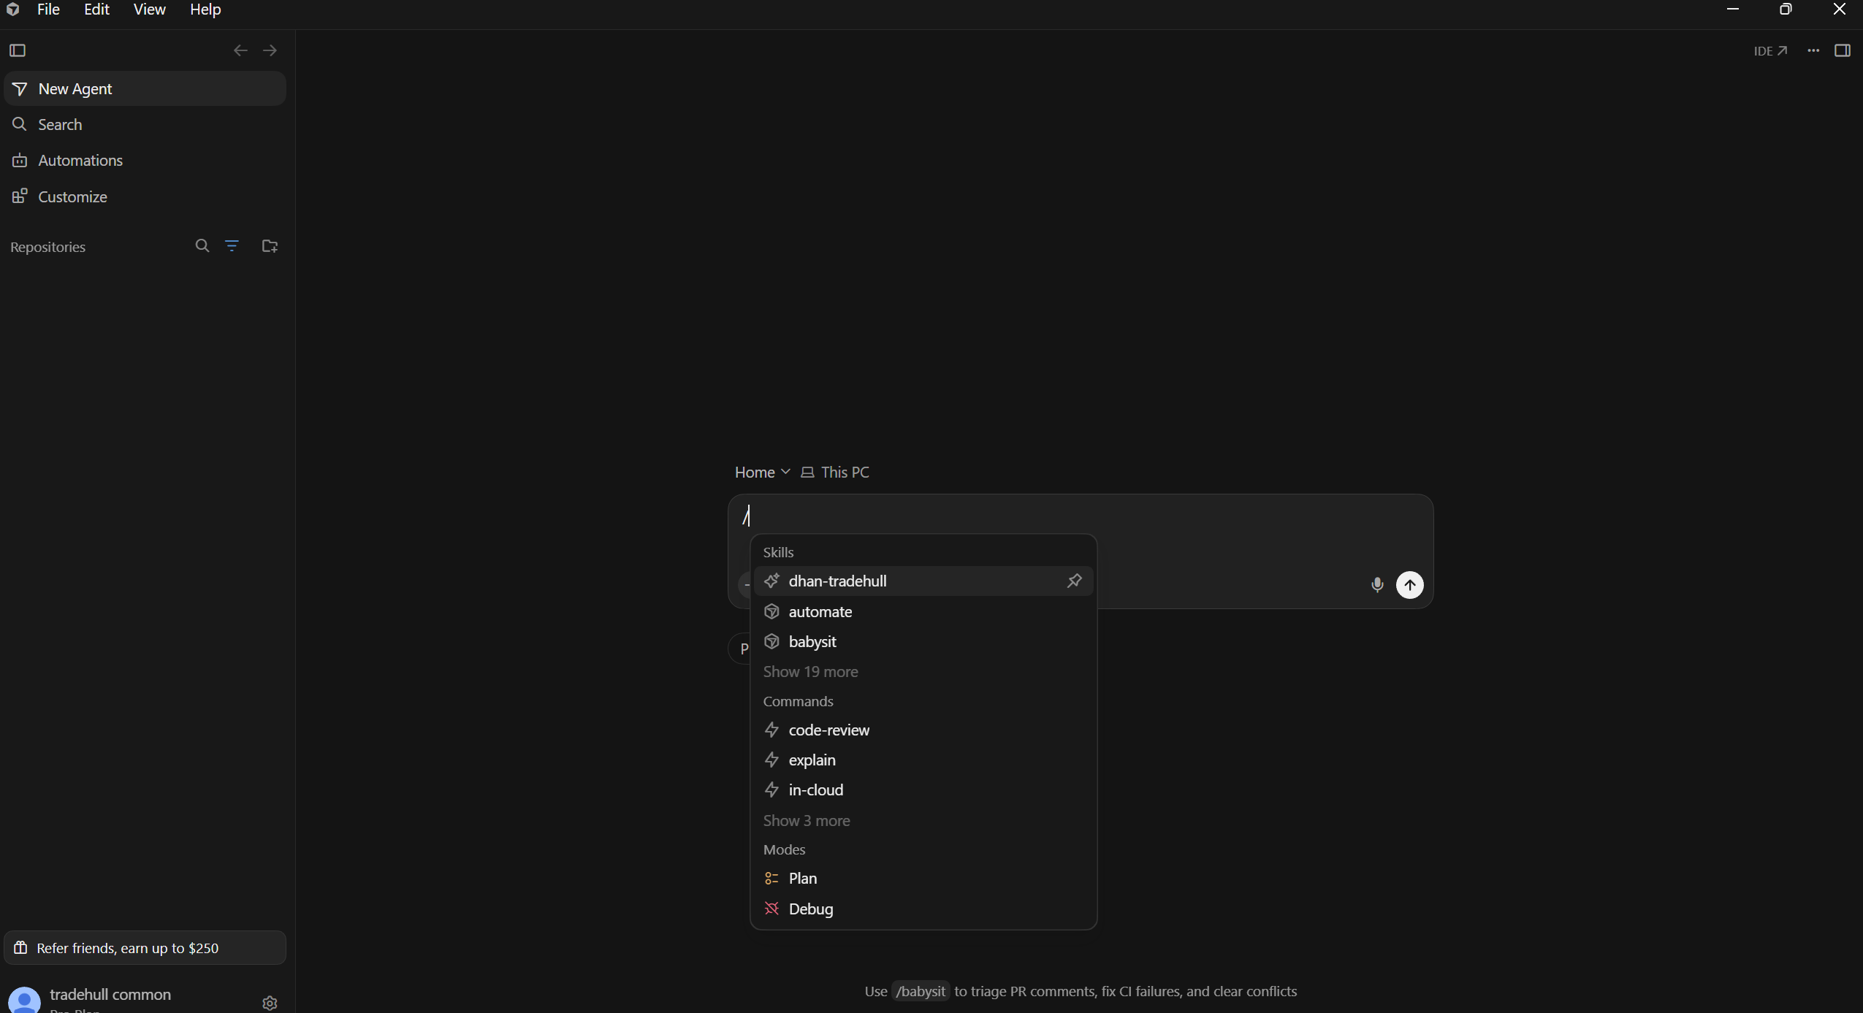Go back with the left arrow
Viewport: 1863px width, 1013px height.
tap(240, 50)
